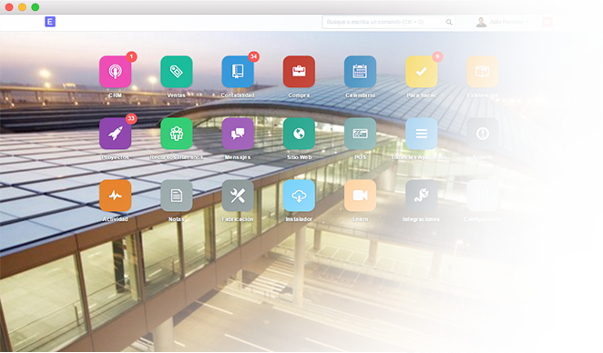Open the Actividad pulse icon
The width and height of the screenshot is (603, 353).
(x=115, y=196)
